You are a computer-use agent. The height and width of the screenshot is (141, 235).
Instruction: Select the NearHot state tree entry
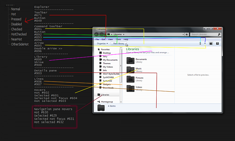(x=17, y=39)
